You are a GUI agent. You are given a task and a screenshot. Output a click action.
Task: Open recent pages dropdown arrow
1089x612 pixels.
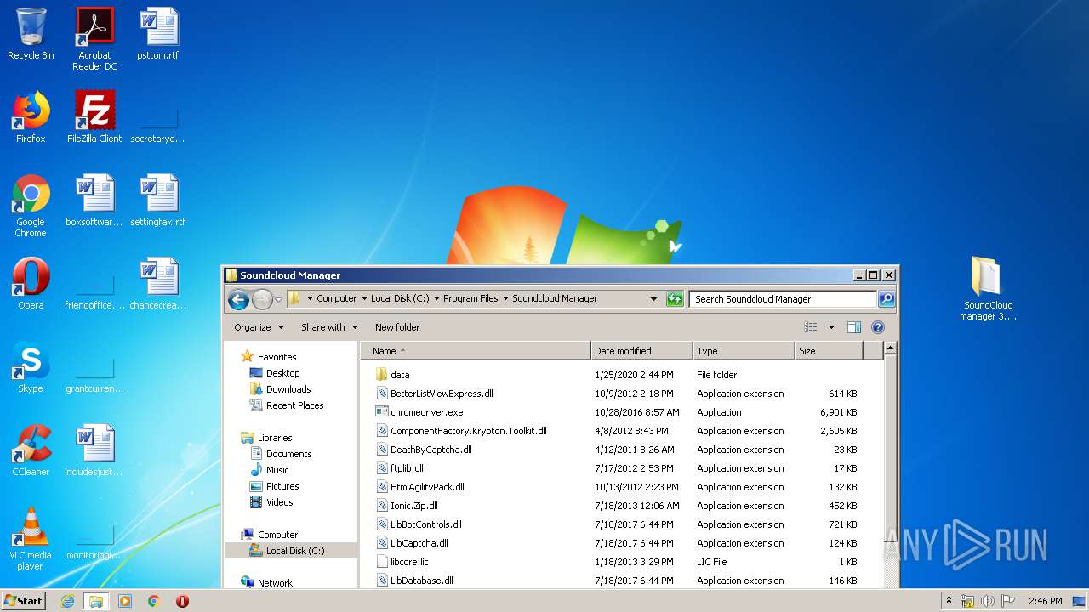278,299
